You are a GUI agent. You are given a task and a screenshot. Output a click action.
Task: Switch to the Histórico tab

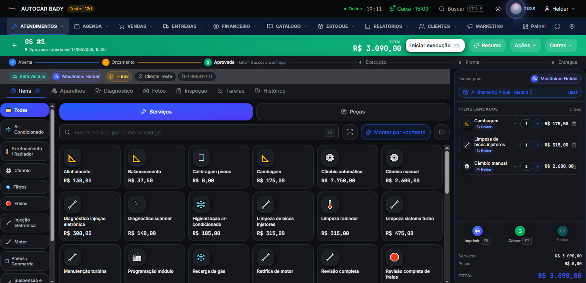pyautogui.click(x=270, y=91)
